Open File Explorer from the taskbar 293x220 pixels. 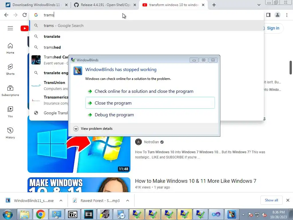(25, 214)
